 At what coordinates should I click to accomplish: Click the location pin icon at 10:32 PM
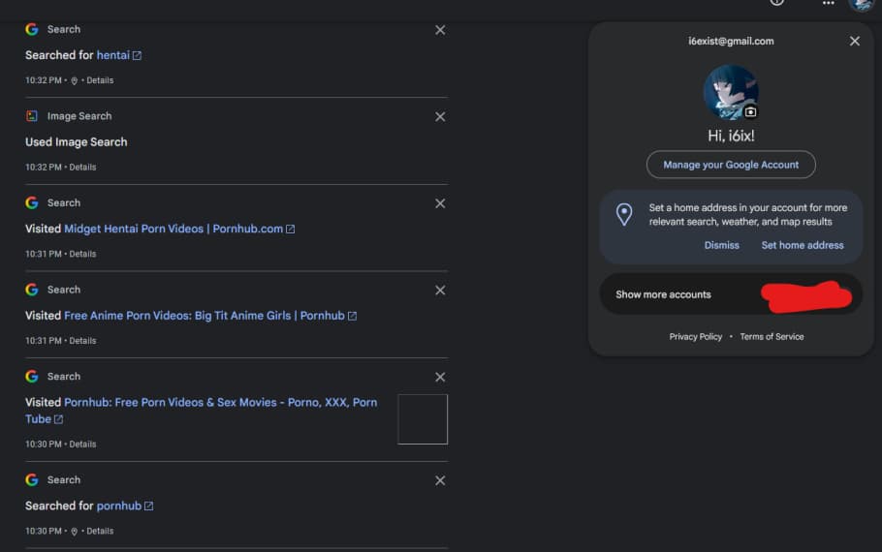coord(75,81)
